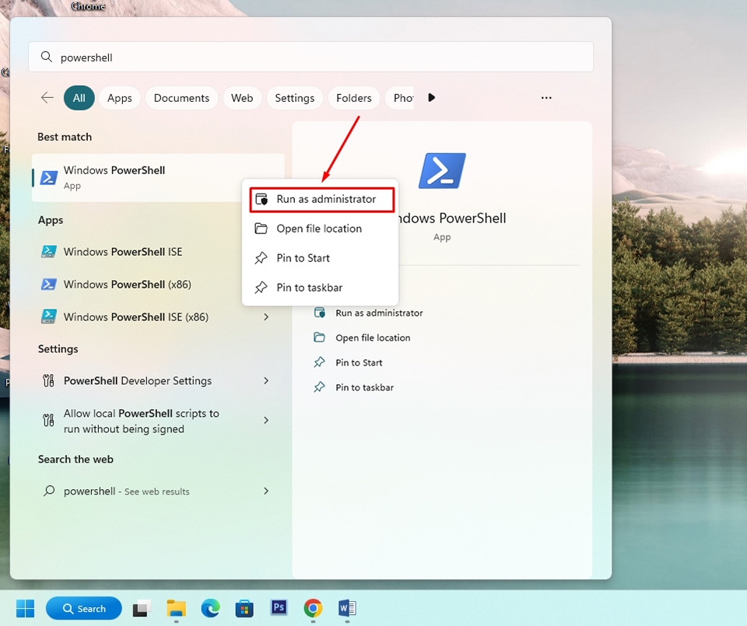Viewport: 747px width, 626px height.
Task: Click the Windows Start logo on taskbar
Action: click(x=25, y=608)
